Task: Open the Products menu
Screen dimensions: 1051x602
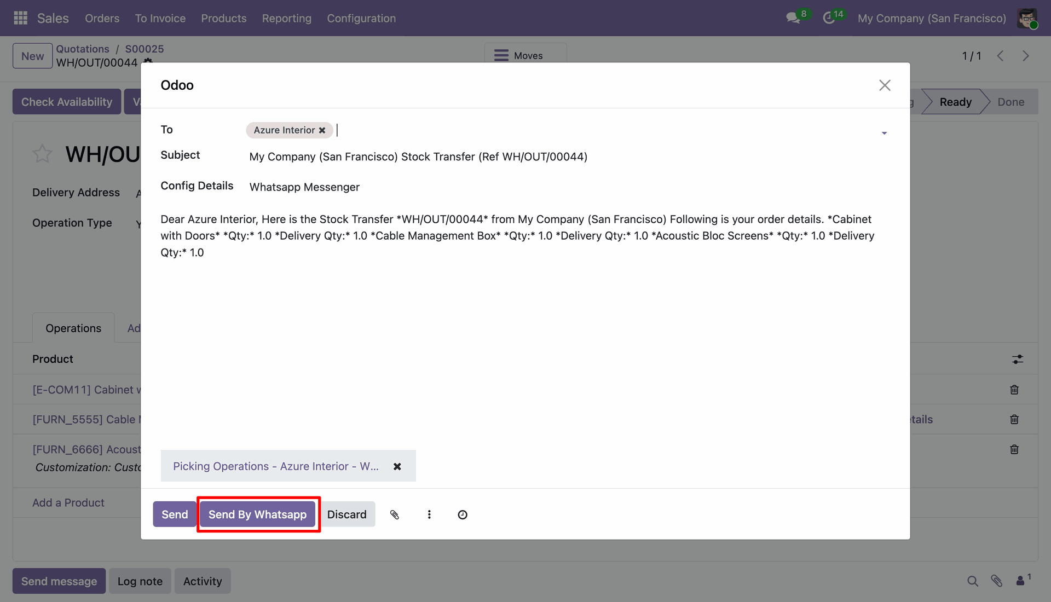Action: pos(224,18)
